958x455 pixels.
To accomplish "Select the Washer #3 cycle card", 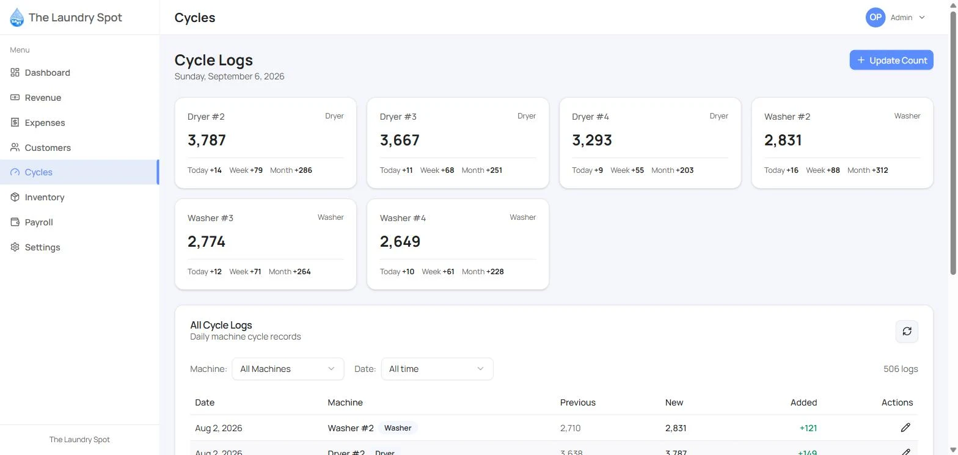I will point(266,244).
